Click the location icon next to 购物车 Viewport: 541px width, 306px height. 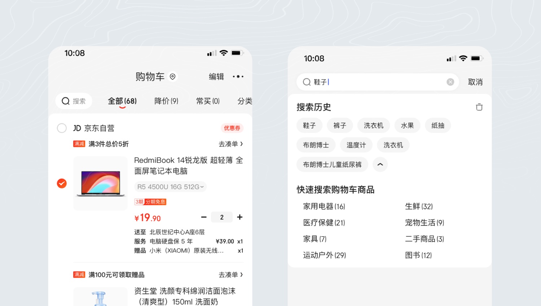click(172, 76)
